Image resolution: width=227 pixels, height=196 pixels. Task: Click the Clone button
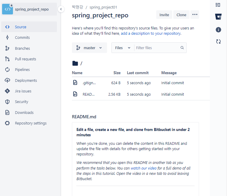pos(181,15)
